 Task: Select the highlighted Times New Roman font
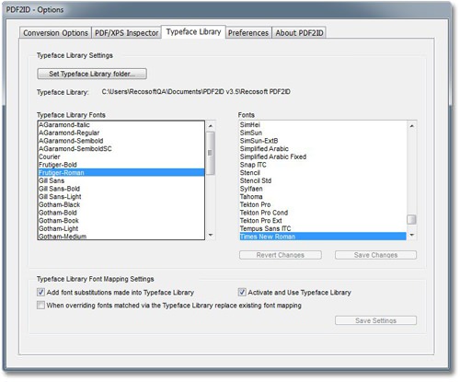coord(323,237)
